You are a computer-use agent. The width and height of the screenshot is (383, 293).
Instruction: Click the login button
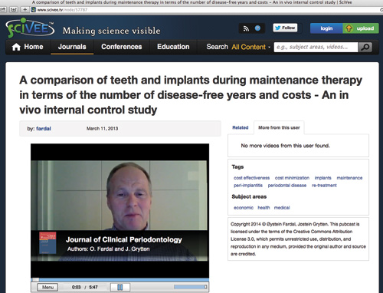pos(326,28)
